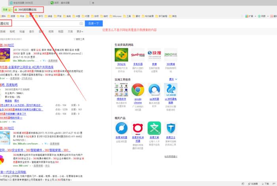Open the Microso bookmark folder
Screen dimensions: 277x186
click(116, 16)
